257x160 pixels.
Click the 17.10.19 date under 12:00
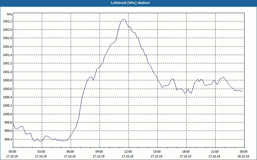click(128, 156)
